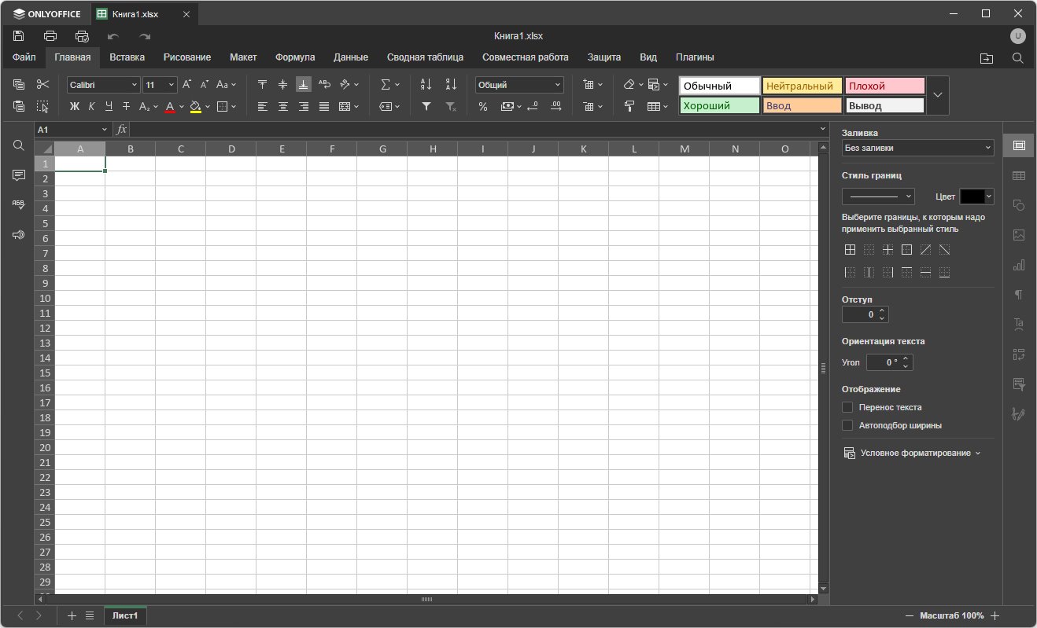Enable Перенос текста checkbox
The height and width of the screenshot is (628, 1037).
847,407
